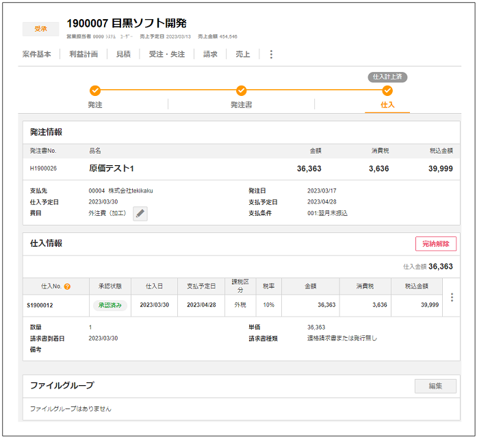Image resolution: width=477 pixels, height=440 pixels.
Task: Click the 外注費（加工） expense text
Action: (x=107, y=213)
